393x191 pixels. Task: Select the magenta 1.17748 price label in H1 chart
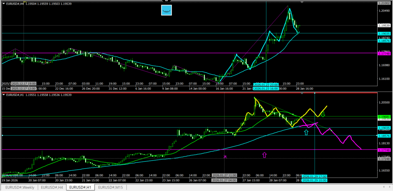[x=384, y=149]
